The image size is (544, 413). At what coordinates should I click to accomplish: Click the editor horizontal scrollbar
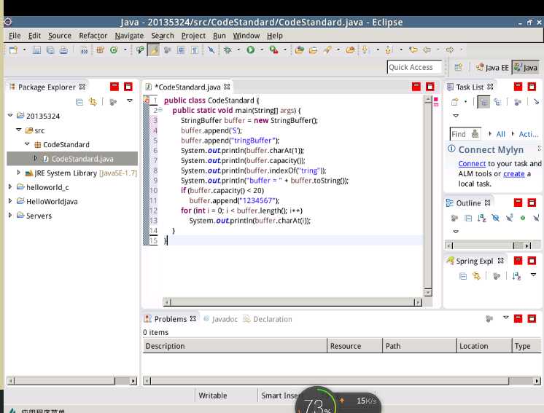tap(292, 302)
